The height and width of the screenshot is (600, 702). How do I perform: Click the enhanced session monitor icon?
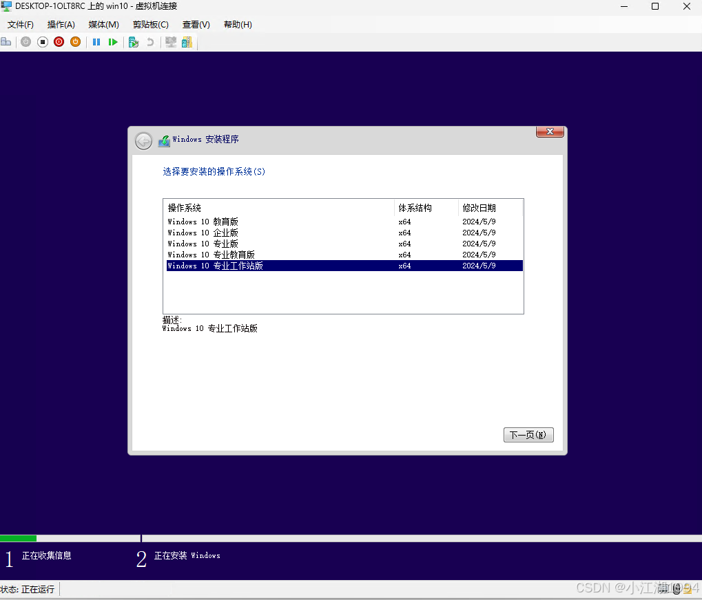pos(171,42)
